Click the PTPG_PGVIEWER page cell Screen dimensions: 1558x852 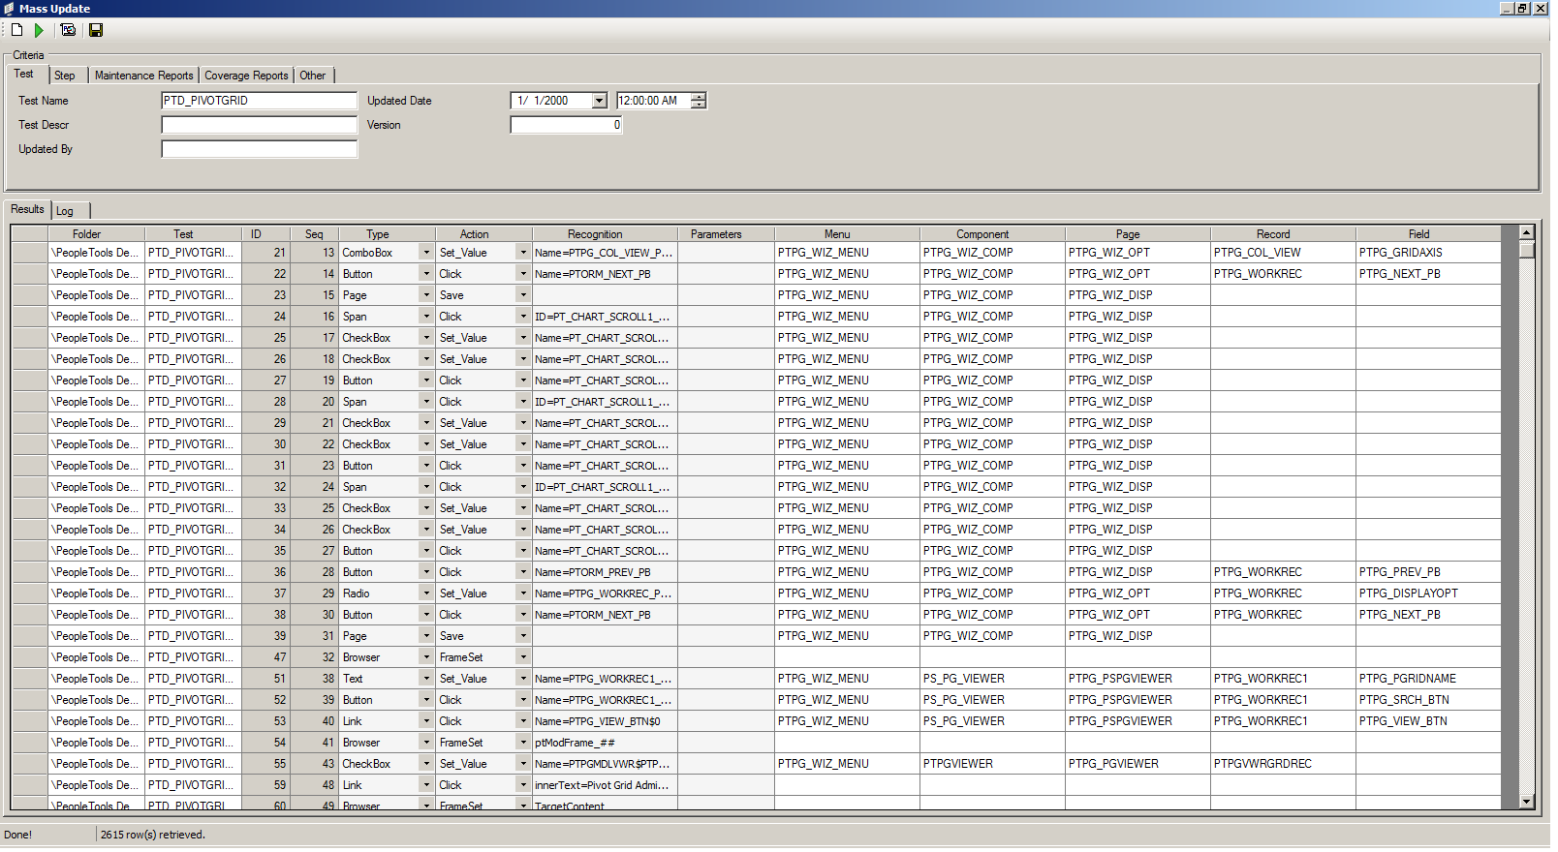[x=1137, y=764]
